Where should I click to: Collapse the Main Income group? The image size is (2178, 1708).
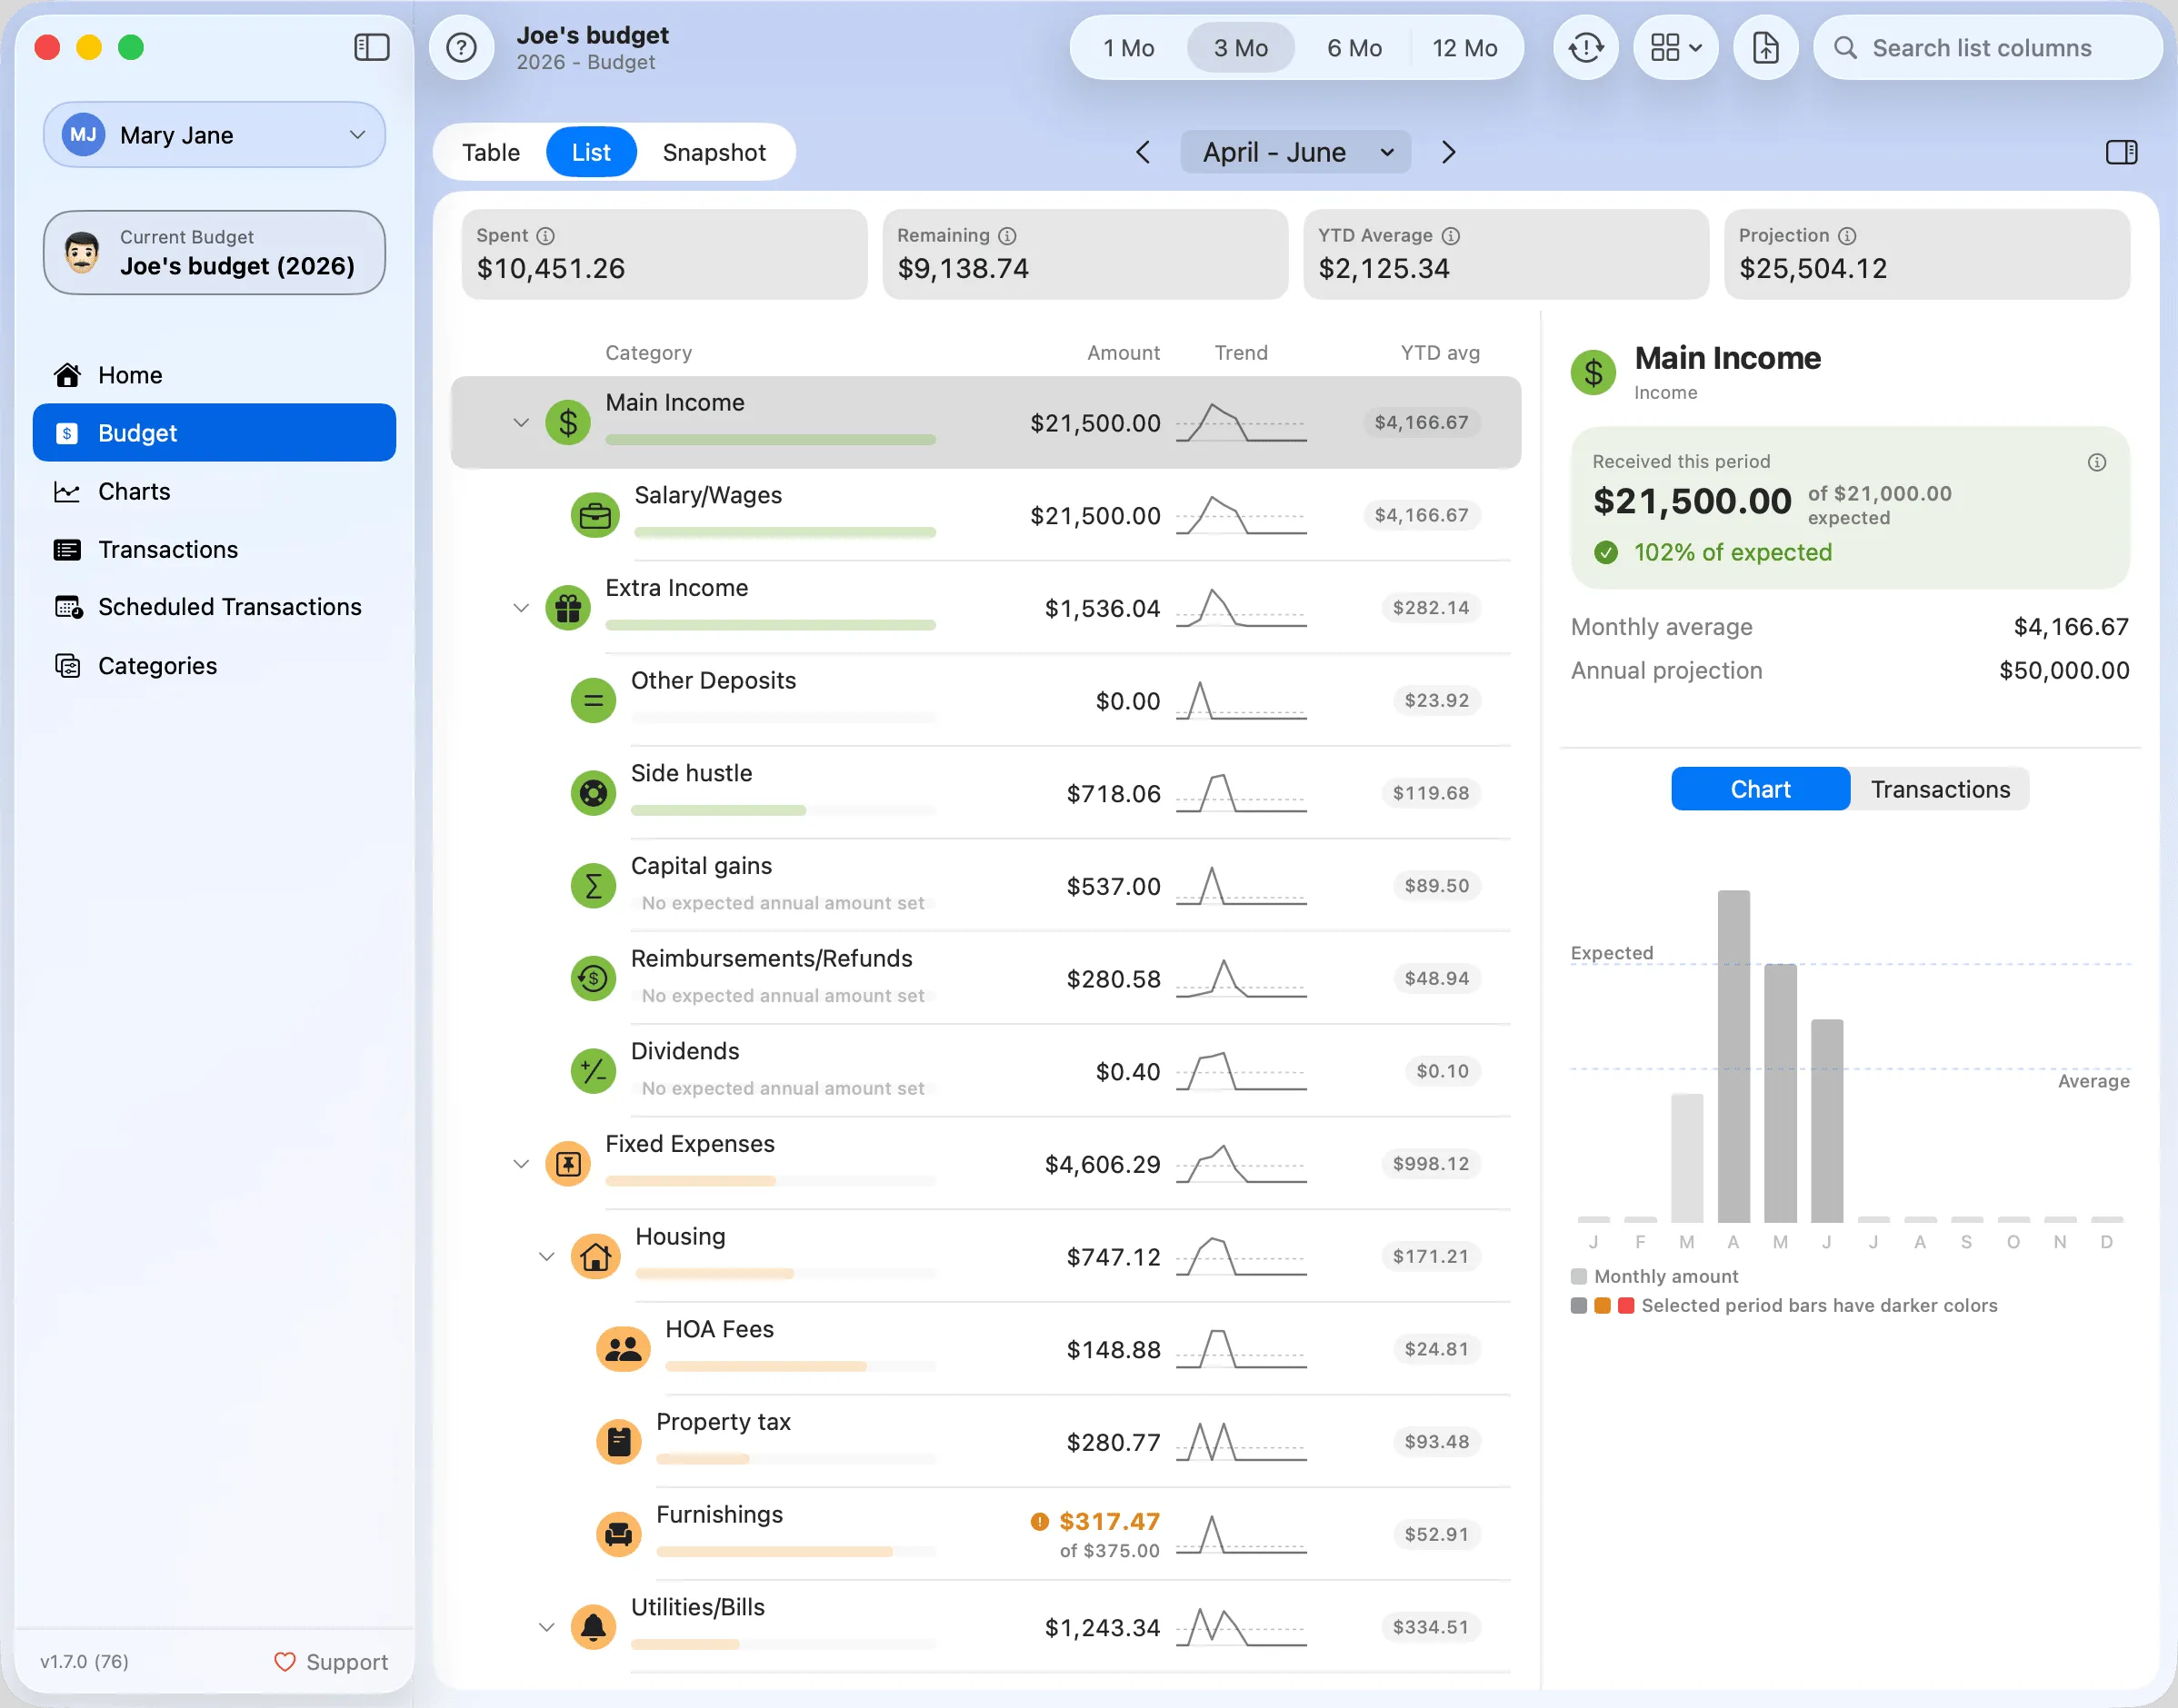[x=520, y=423]
